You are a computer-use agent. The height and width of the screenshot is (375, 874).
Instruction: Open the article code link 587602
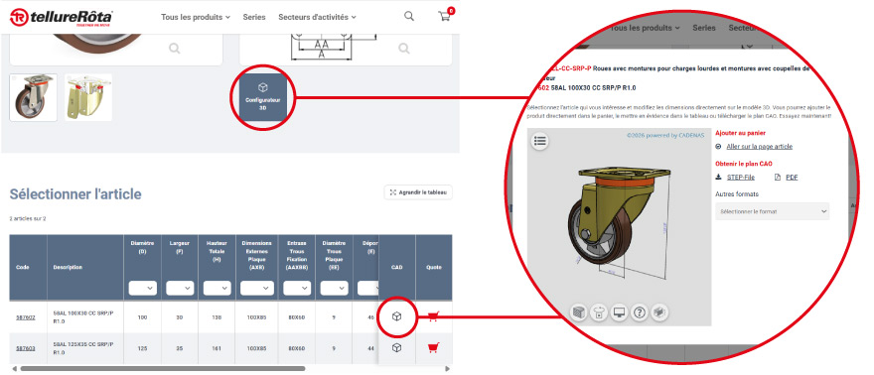click(26, 317)
